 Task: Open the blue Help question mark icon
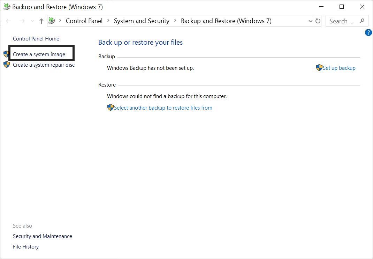pyautogui.click(x=368, y=32)
